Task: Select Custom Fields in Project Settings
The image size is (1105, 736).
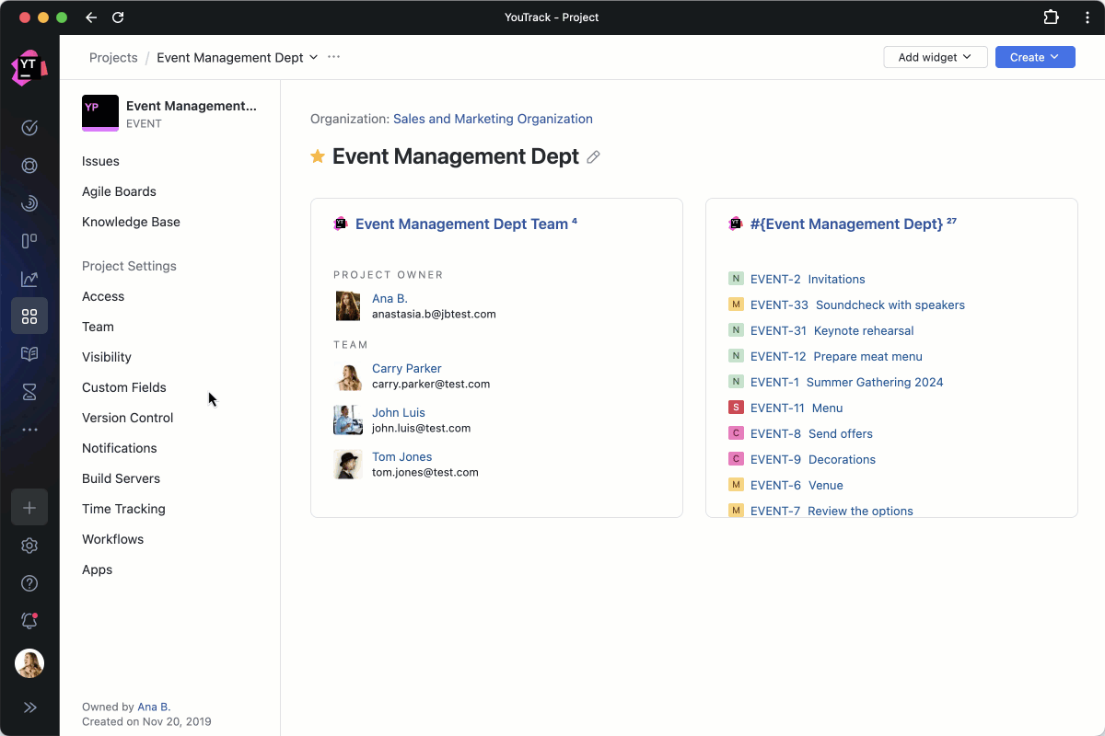Action: (124, 387)
